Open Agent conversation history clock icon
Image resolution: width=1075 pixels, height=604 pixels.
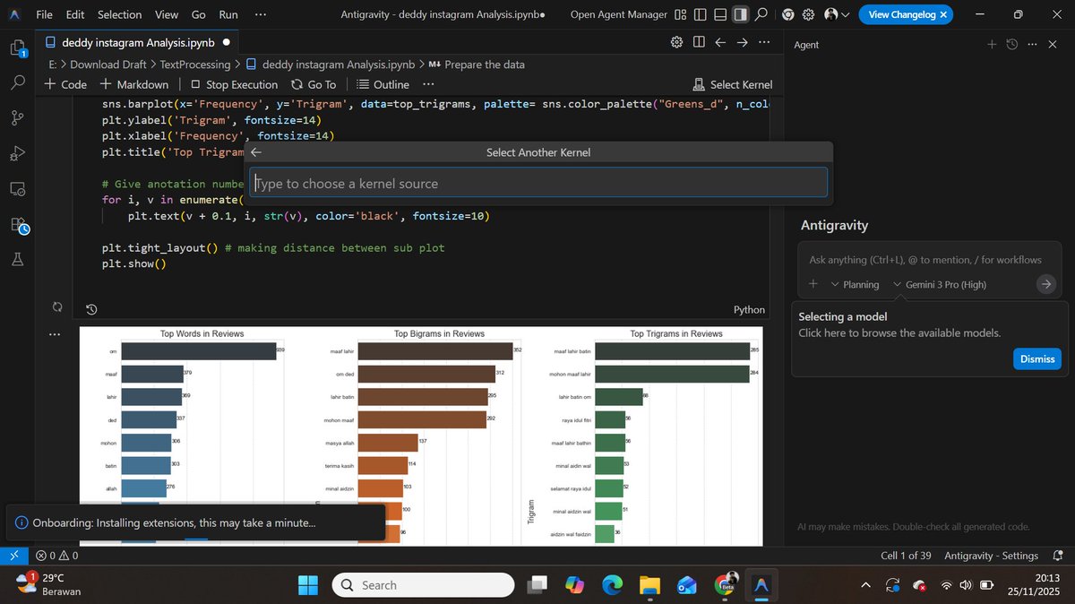[x=1011, y=45]
